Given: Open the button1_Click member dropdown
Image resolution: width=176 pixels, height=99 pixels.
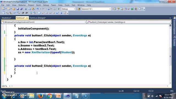Looking at the screenshot, I should (170, 22).
